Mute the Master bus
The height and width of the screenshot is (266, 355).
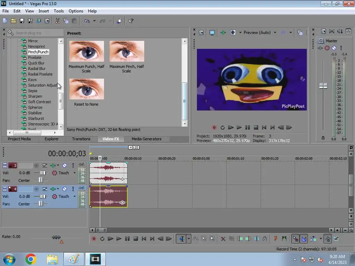[334, 48]
